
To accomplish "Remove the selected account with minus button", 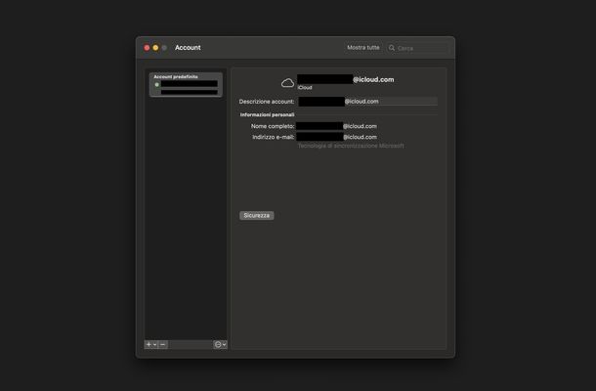I will [x=163, y=344].
